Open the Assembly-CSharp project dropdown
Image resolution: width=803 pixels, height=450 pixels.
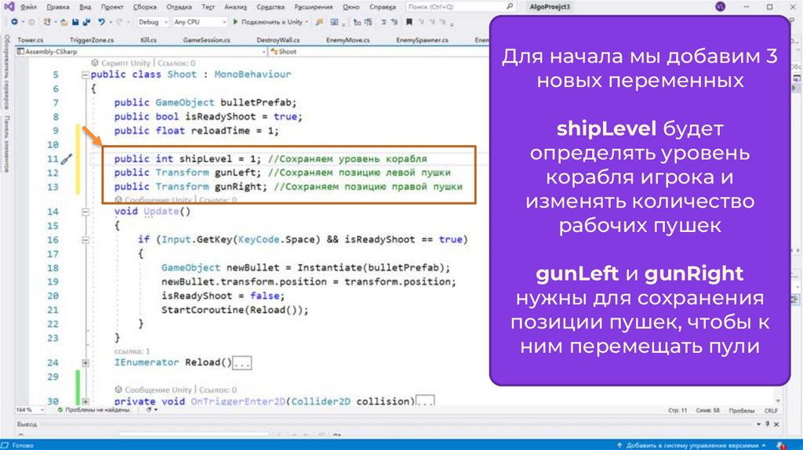(x=141, y=52)
